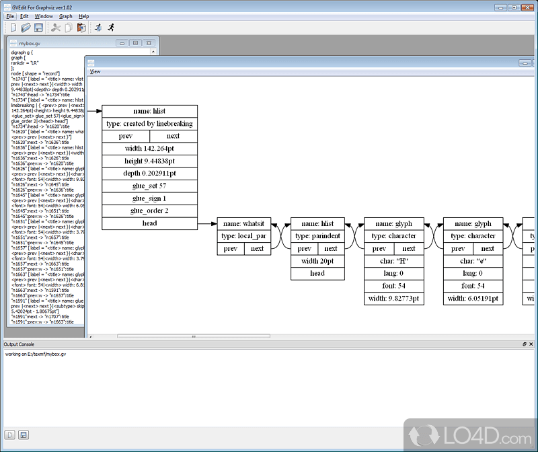Click the 'glue_order 2' cell
The image size is (538, 452).
point(149,211)
